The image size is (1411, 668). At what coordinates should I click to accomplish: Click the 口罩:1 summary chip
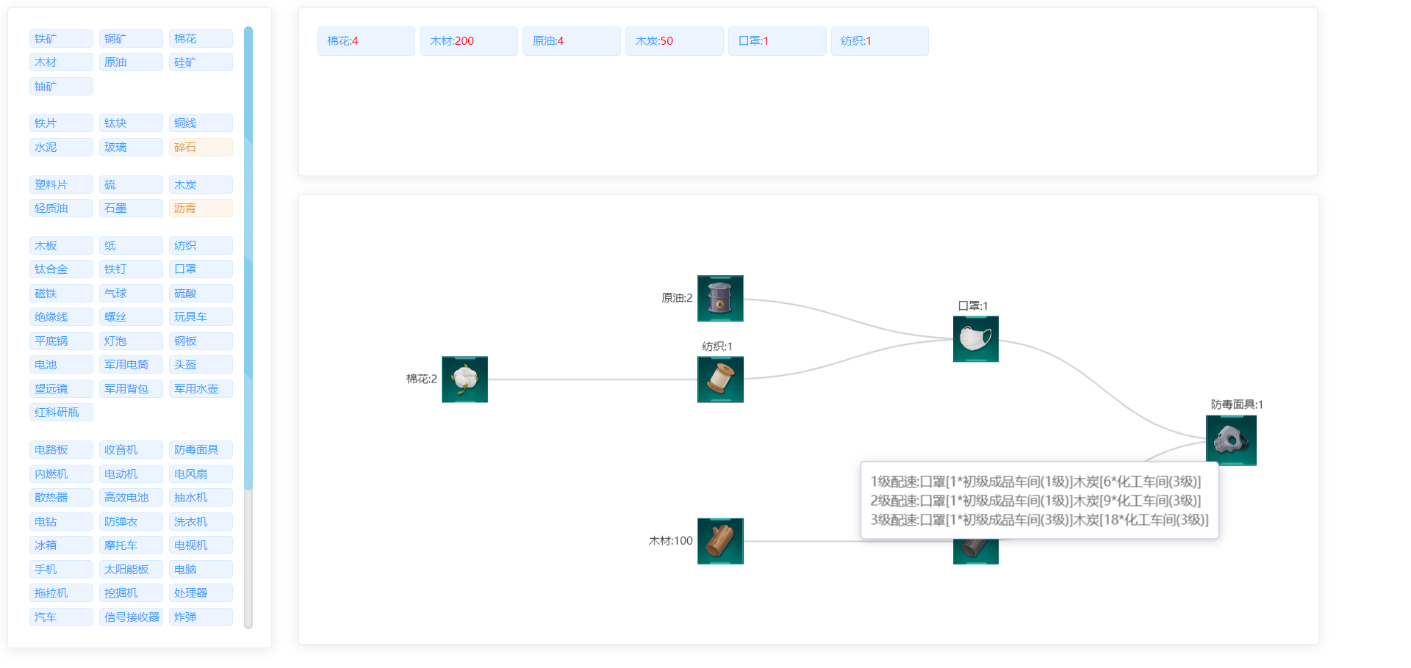778,41
